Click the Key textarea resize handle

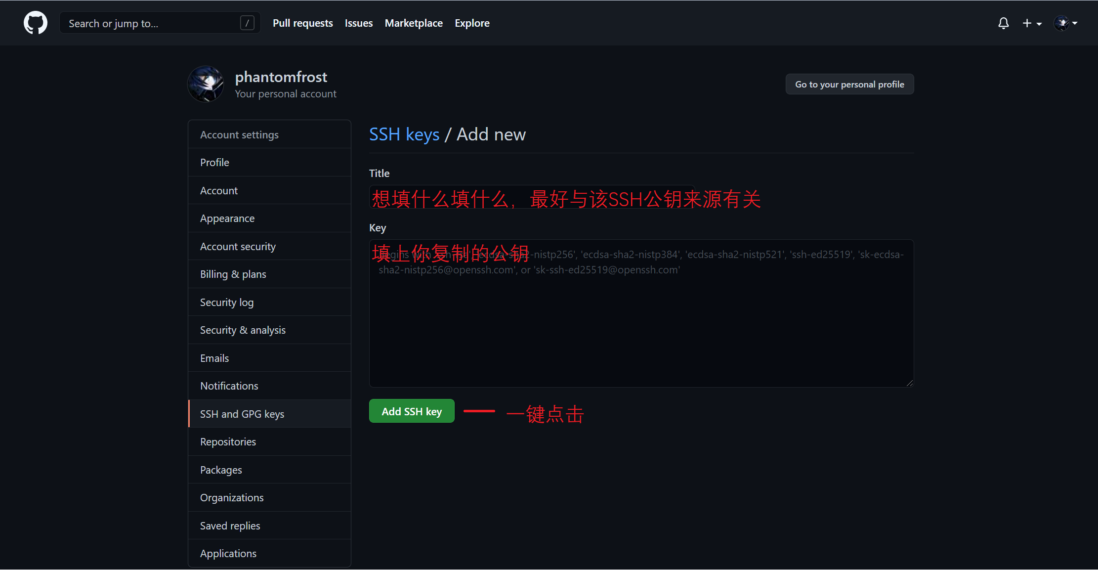tap(910, 383)
